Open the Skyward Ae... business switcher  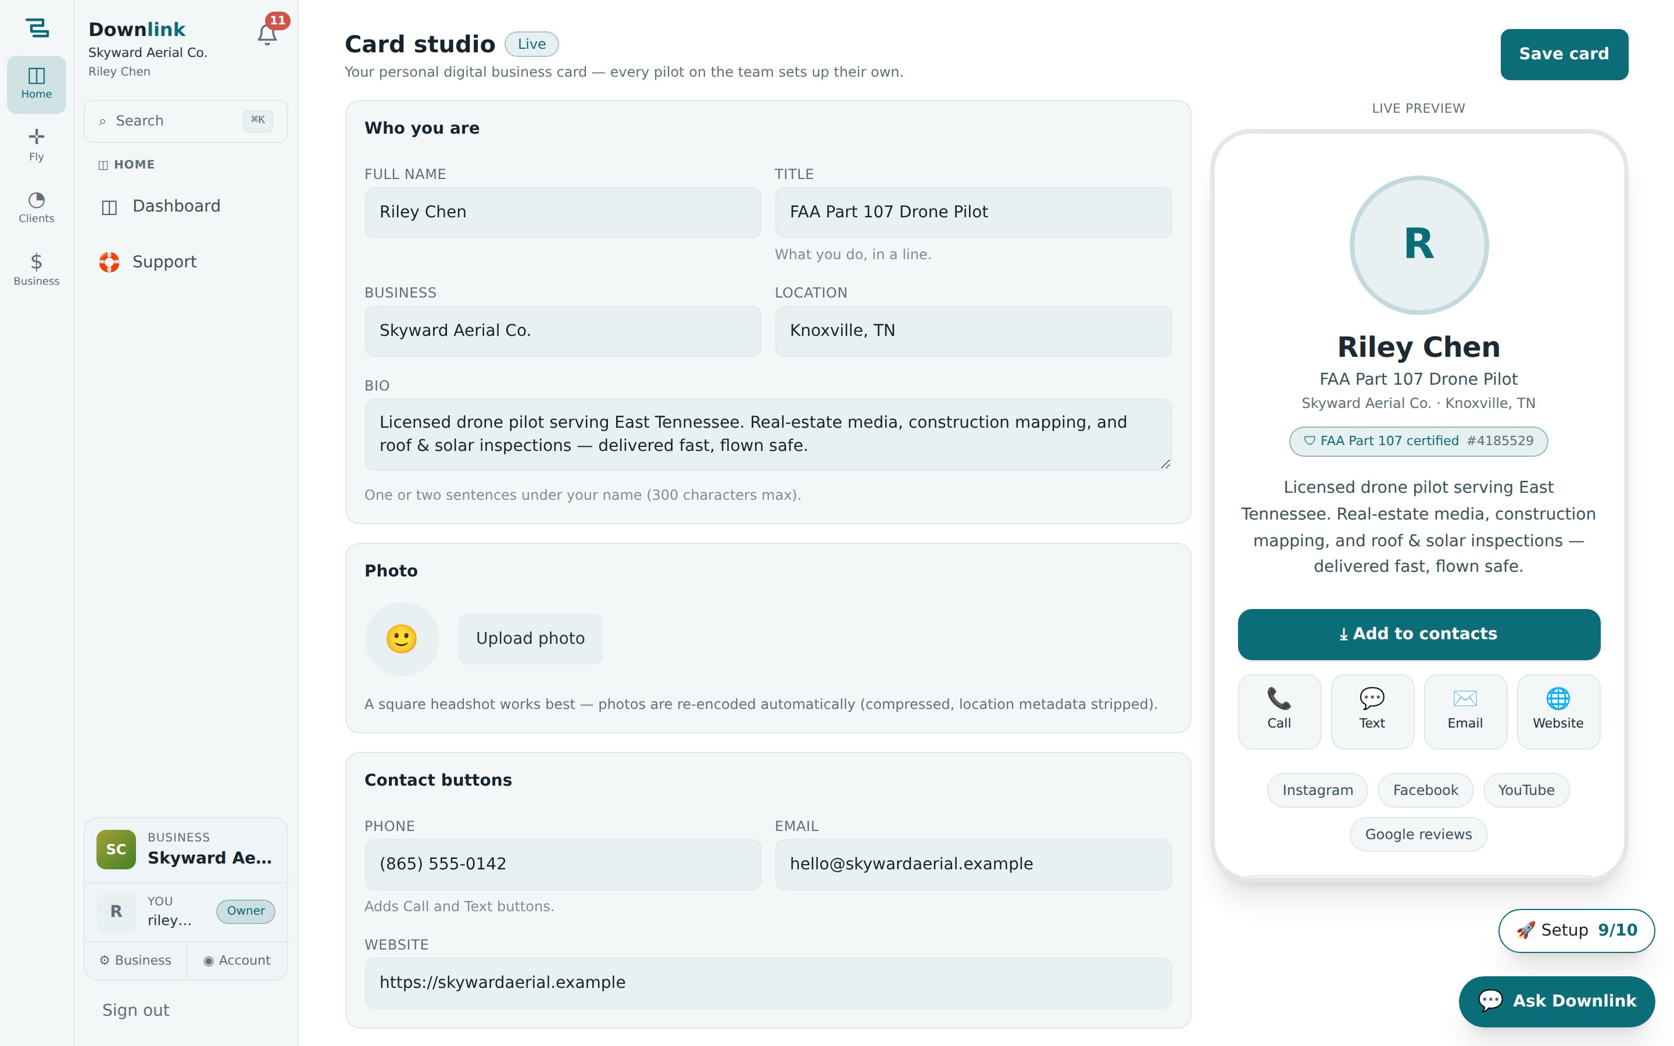click(x=185, y=850)
